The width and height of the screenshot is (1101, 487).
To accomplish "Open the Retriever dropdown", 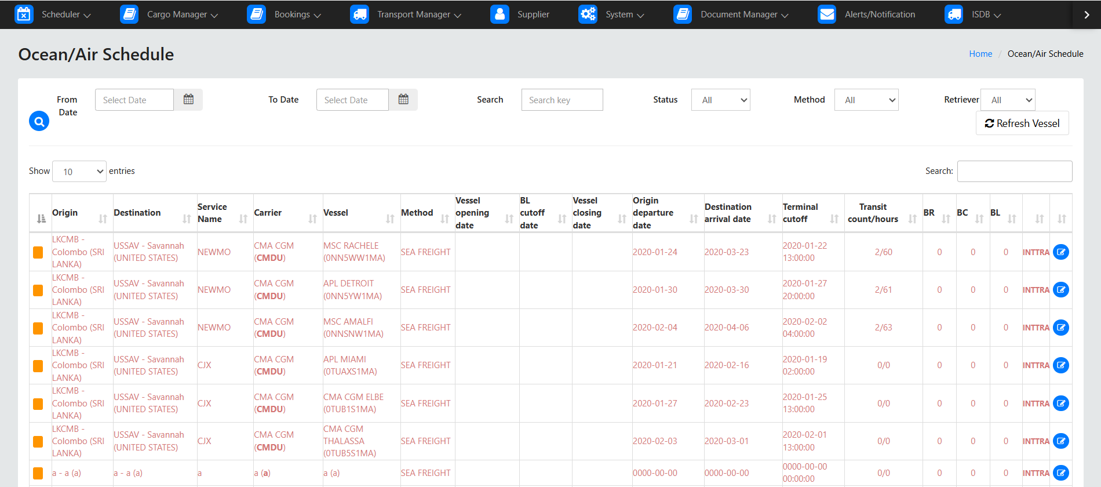I will click(x=1008, y=100).
